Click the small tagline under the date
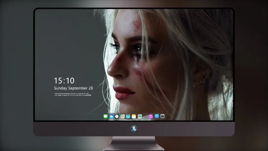 [x=73, y=94]
